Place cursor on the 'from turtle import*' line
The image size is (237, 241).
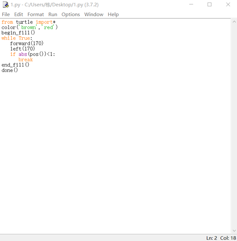coord(29,22)
